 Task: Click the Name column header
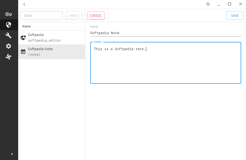click(26, 26)
